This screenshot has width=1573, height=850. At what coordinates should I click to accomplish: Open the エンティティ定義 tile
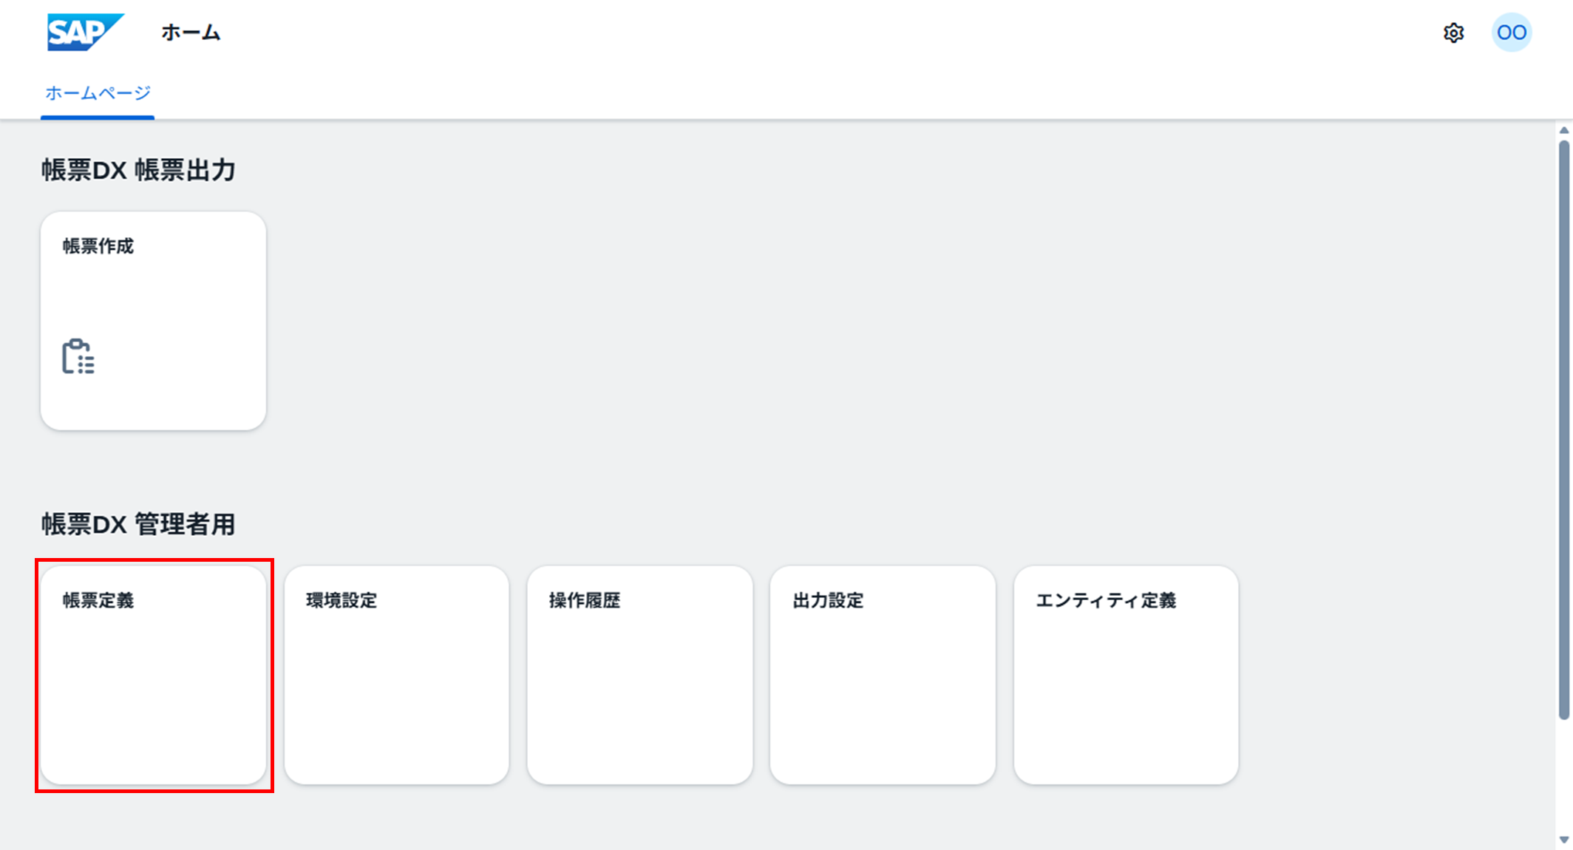click(x=1126, y=675)
